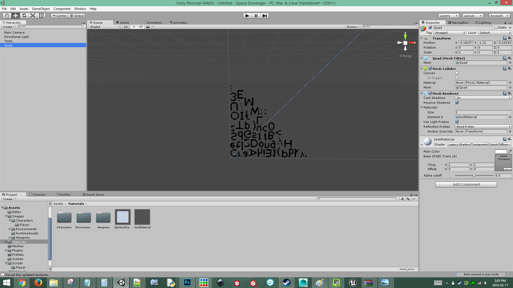Viewport: 513px width, 288px height.
Task: Select the Rotate tool
Action: click(24, 16)
